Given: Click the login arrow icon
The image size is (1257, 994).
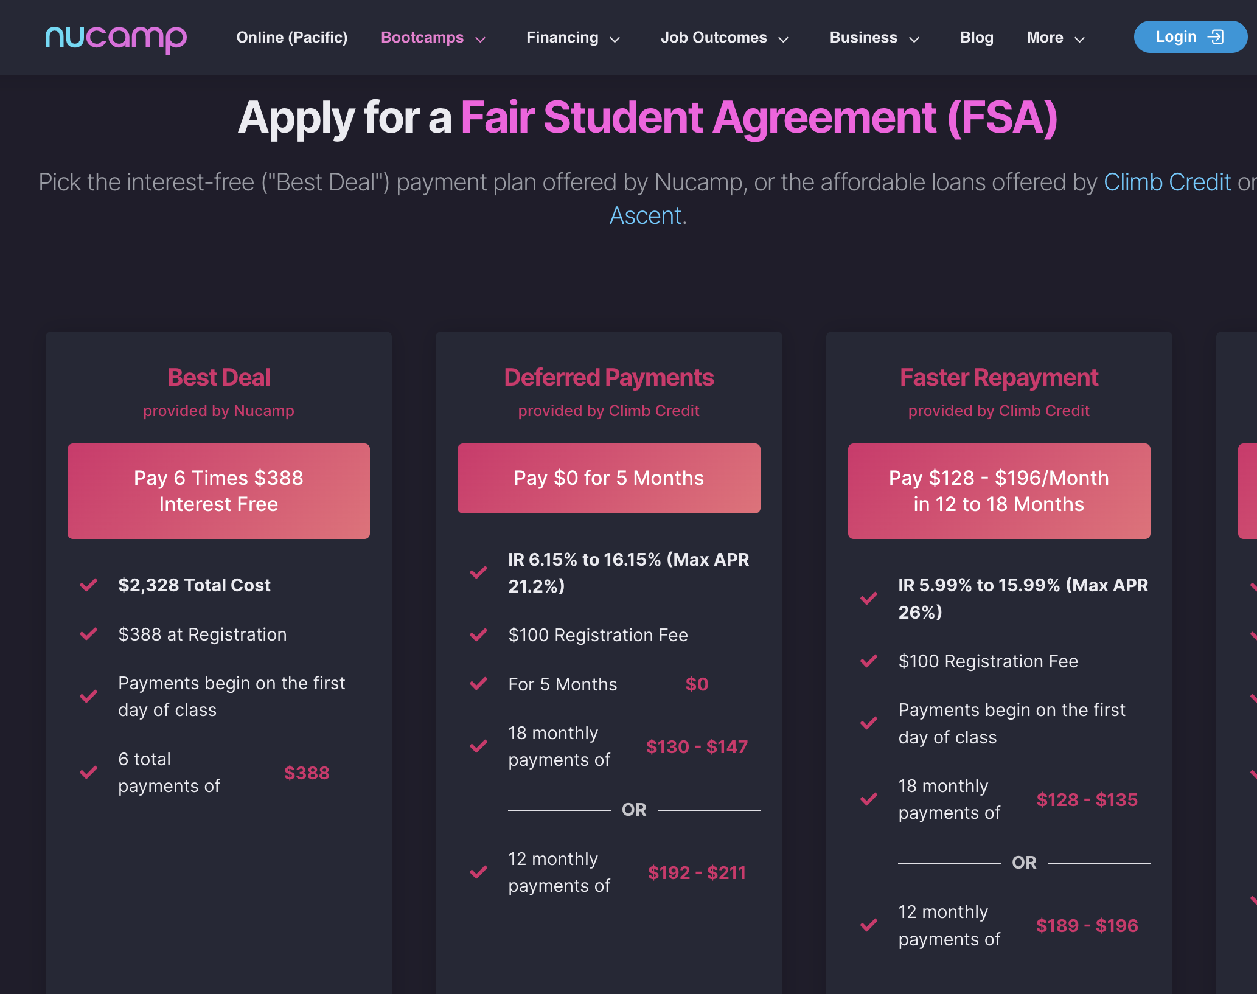Looking at the screenshot, I should click(x=1215, y=37).
